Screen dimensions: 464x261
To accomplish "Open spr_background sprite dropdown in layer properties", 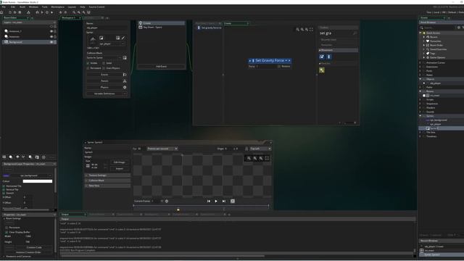I will pos(32,175).
